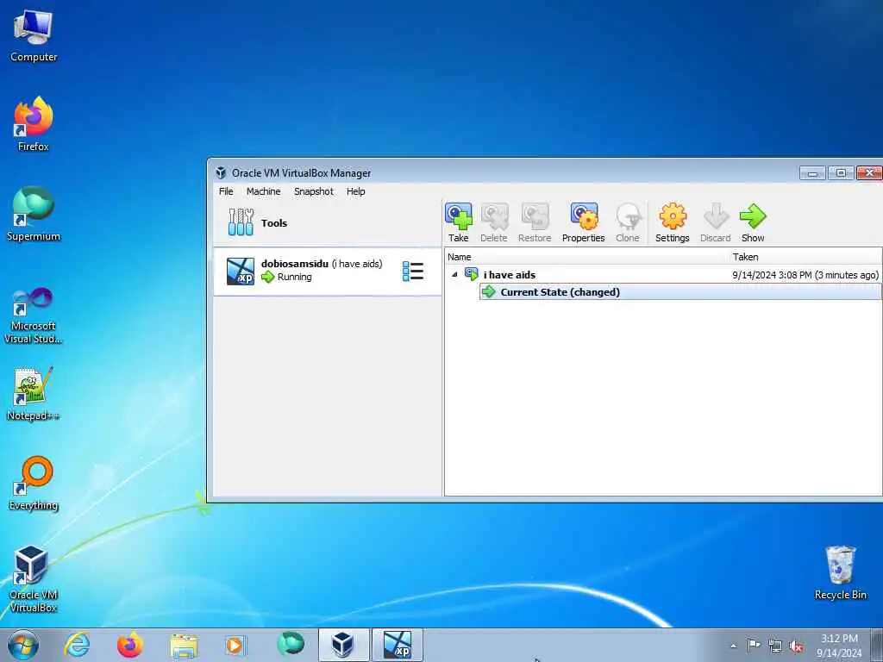Take a new snapshot with Take icon
883x662 pixels.
click(459, 223)
